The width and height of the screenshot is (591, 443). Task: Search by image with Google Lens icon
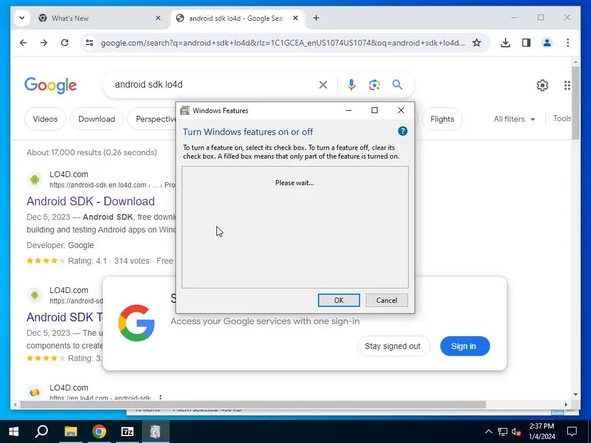[x=374, y=85]
